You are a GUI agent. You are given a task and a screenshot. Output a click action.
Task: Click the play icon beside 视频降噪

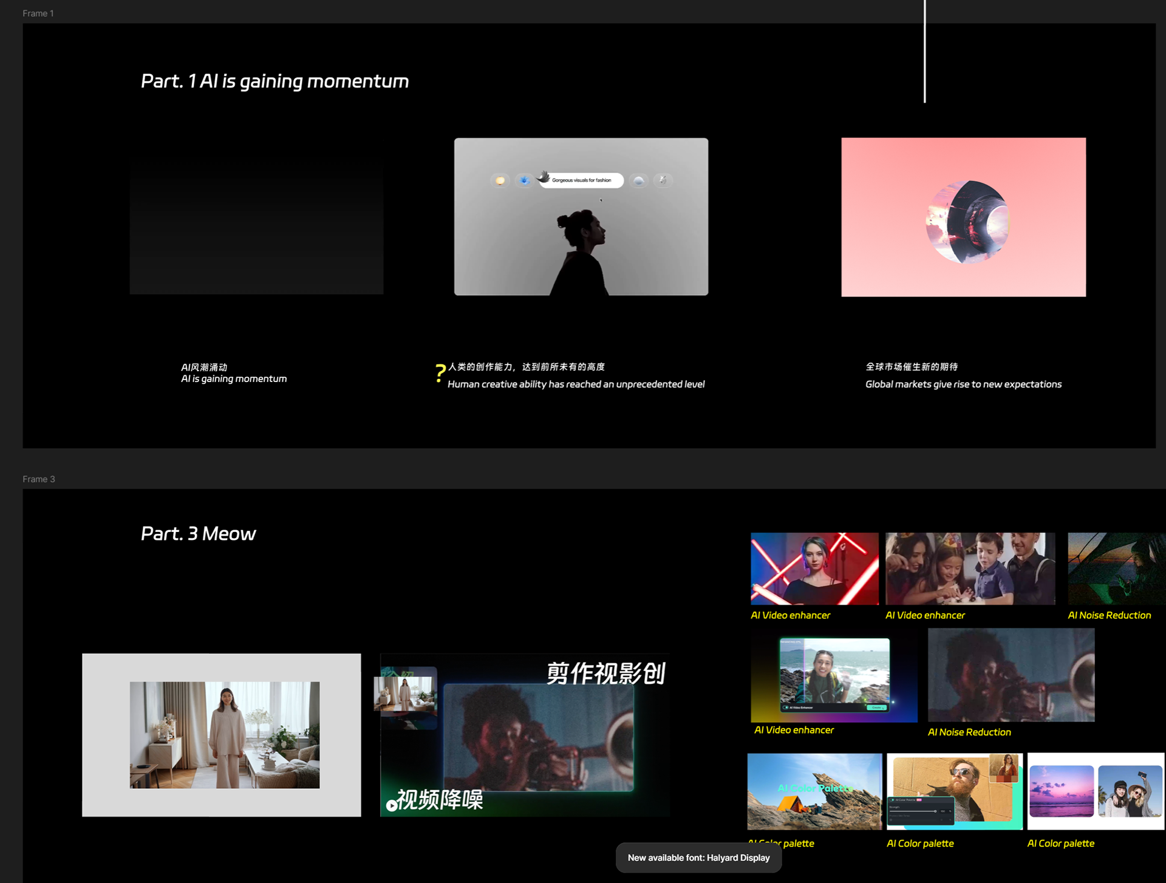point(392,805)
